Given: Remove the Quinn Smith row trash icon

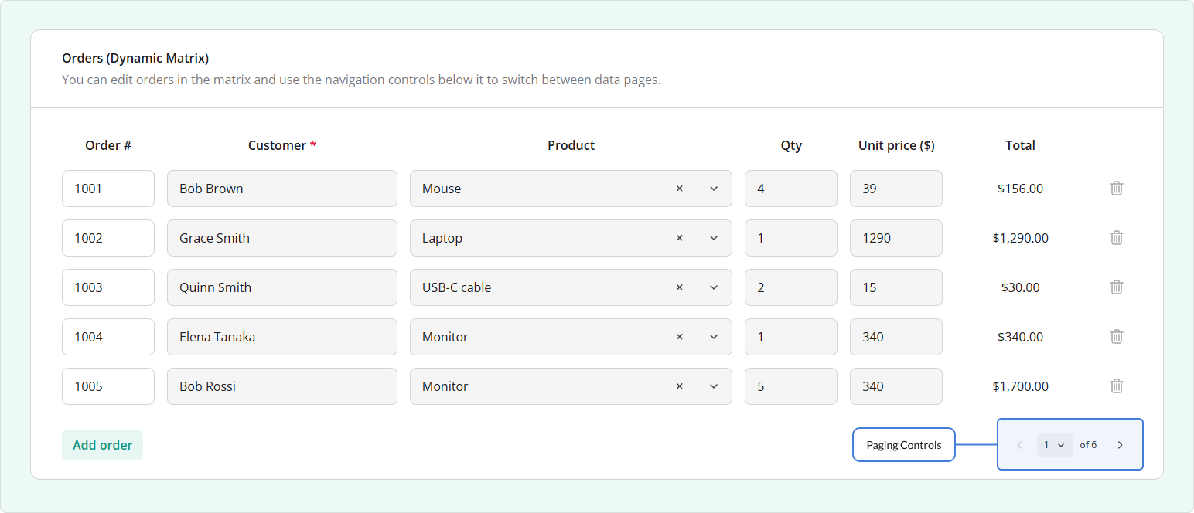Looking at the screenshot, I should coord(1117,287).
